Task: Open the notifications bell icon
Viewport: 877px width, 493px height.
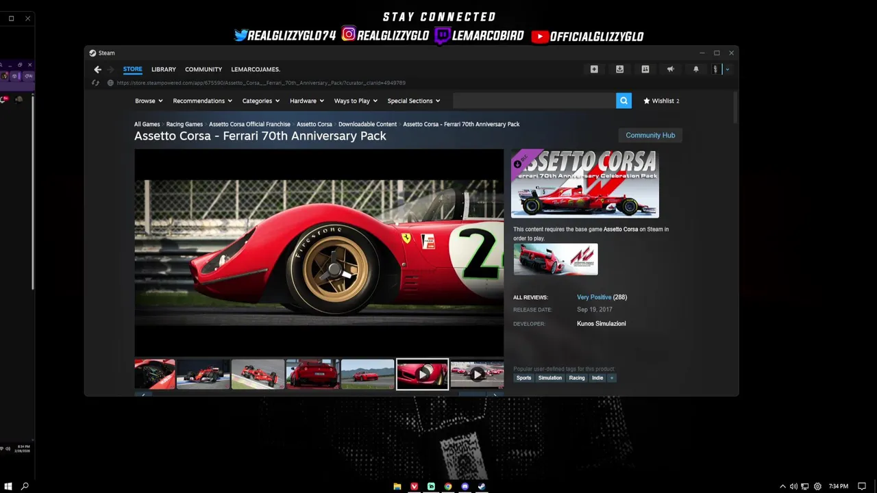Action: (x=696, y=69)
